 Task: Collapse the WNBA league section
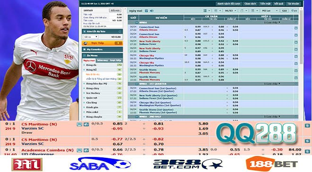[137, 23]
